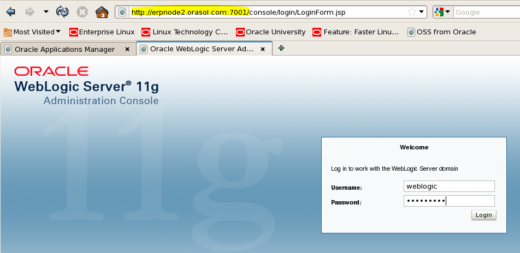Open the address bar history dropdown
The width and height of the screenshot is (520, 253).
422,12
